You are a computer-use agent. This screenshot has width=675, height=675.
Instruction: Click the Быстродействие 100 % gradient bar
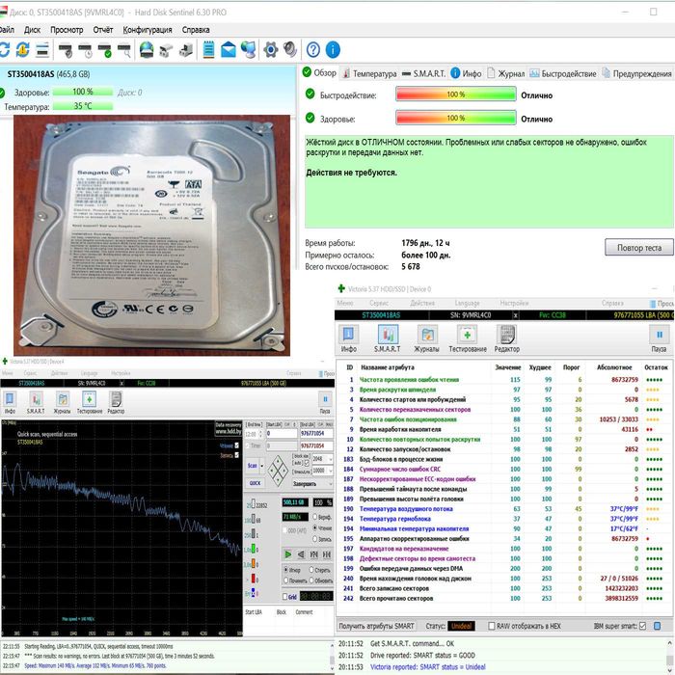click(x=456, y=94)
